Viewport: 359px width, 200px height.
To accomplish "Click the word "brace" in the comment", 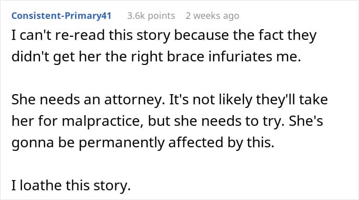I will coord(186,56).
